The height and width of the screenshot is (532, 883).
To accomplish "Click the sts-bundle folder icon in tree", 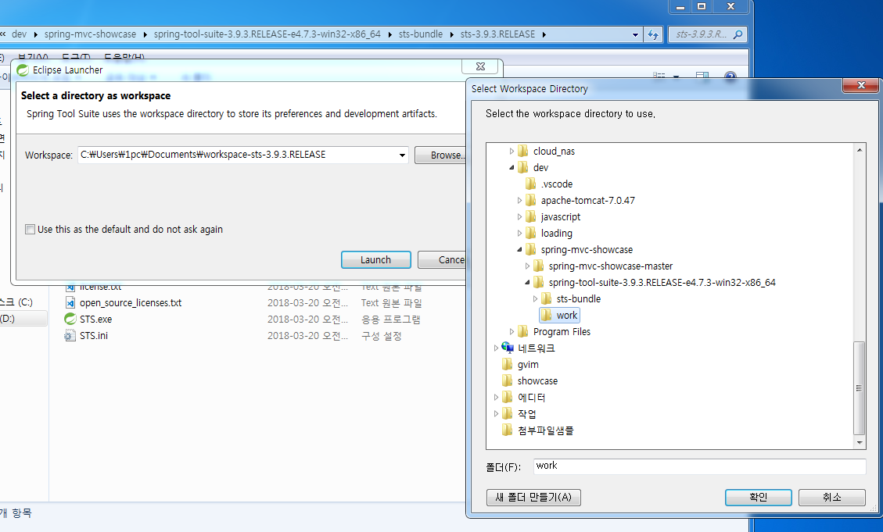I will pos(546,298).
